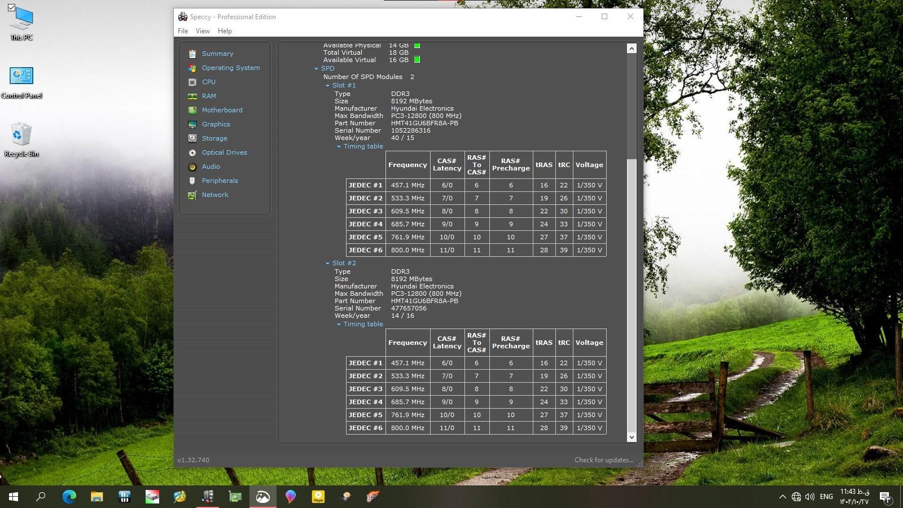This screenshot has width=903, height=508.
Task: Click Check for updates link
Action: 603,460
